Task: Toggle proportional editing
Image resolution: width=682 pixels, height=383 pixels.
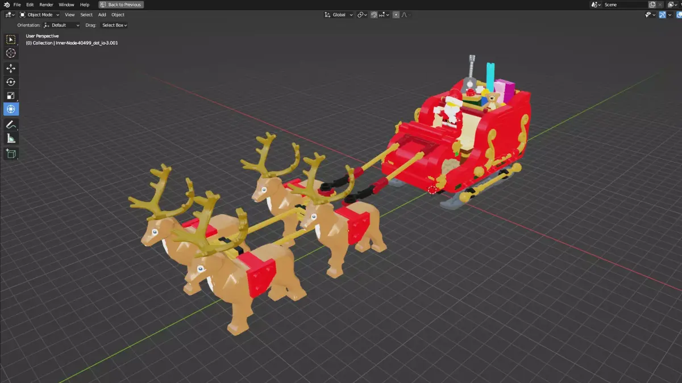Action: coord(396,15)
